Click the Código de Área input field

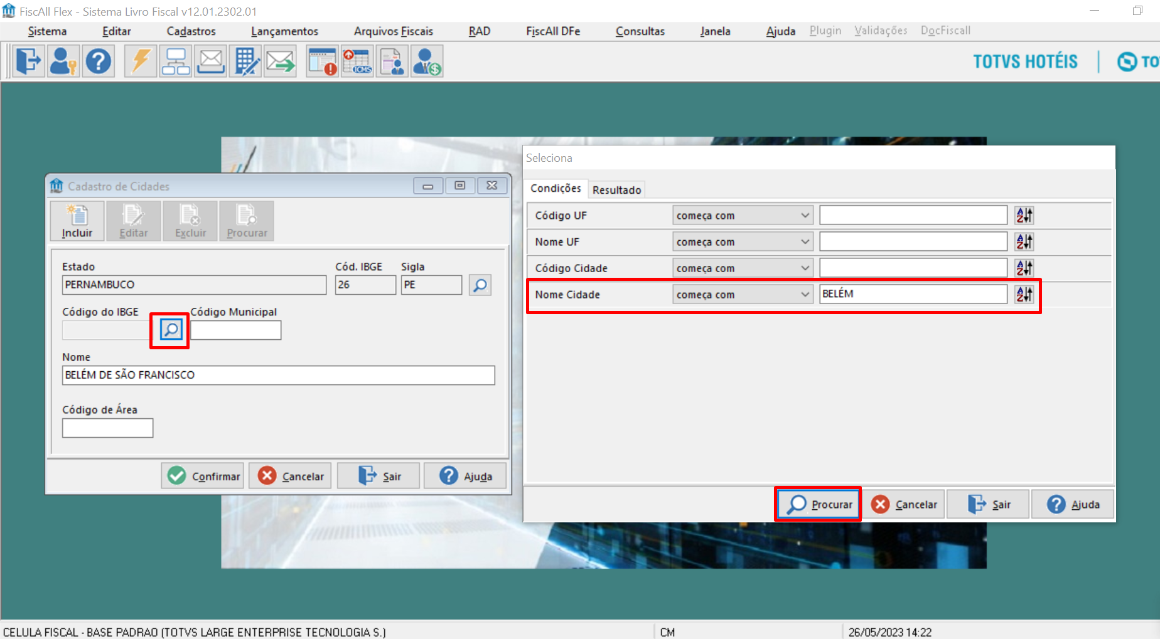(x=107, y=428)
